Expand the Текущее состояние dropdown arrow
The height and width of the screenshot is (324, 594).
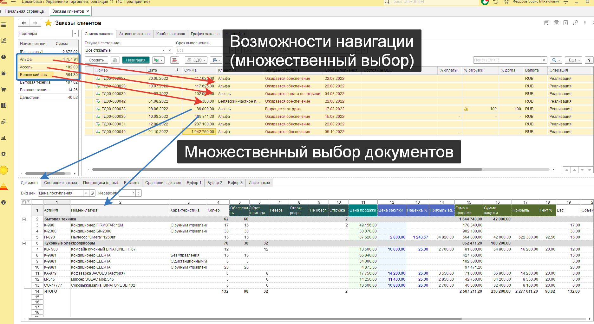[x=164, y=50]
